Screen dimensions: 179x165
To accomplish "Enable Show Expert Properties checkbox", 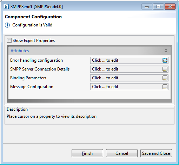I will (9, 41).
